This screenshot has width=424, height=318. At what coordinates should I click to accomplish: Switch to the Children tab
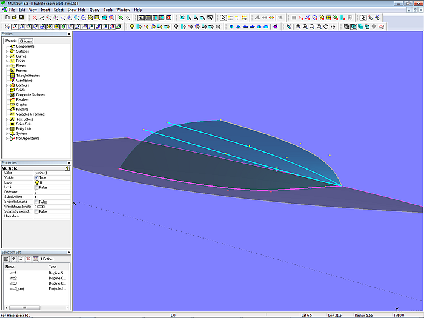[25, 41]
